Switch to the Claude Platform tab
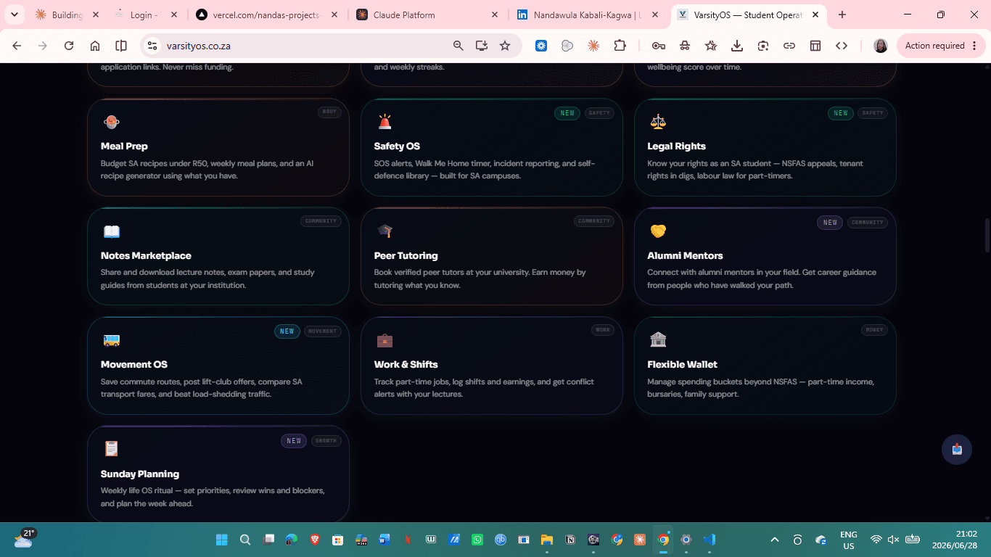991x557 pixels. point(427,15)
